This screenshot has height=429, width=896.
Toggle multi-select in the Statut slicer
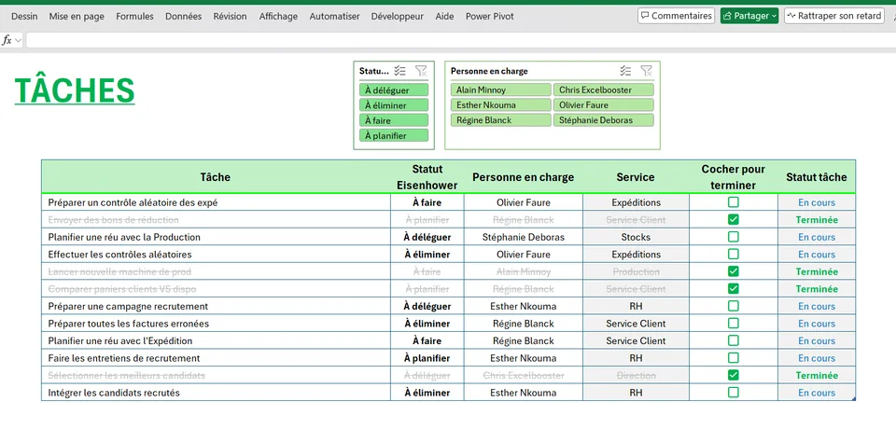[400, 71]
